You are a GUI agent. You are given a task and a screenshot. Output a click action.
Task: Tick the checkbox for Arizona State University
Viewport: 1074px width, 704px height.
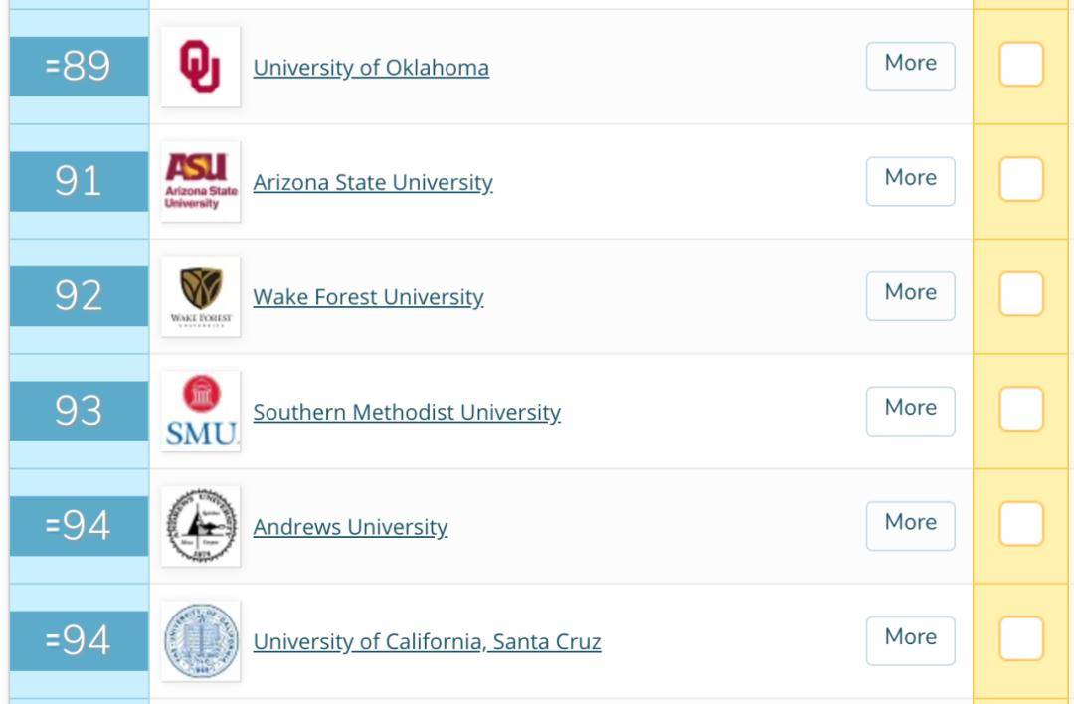point(1020,180)
